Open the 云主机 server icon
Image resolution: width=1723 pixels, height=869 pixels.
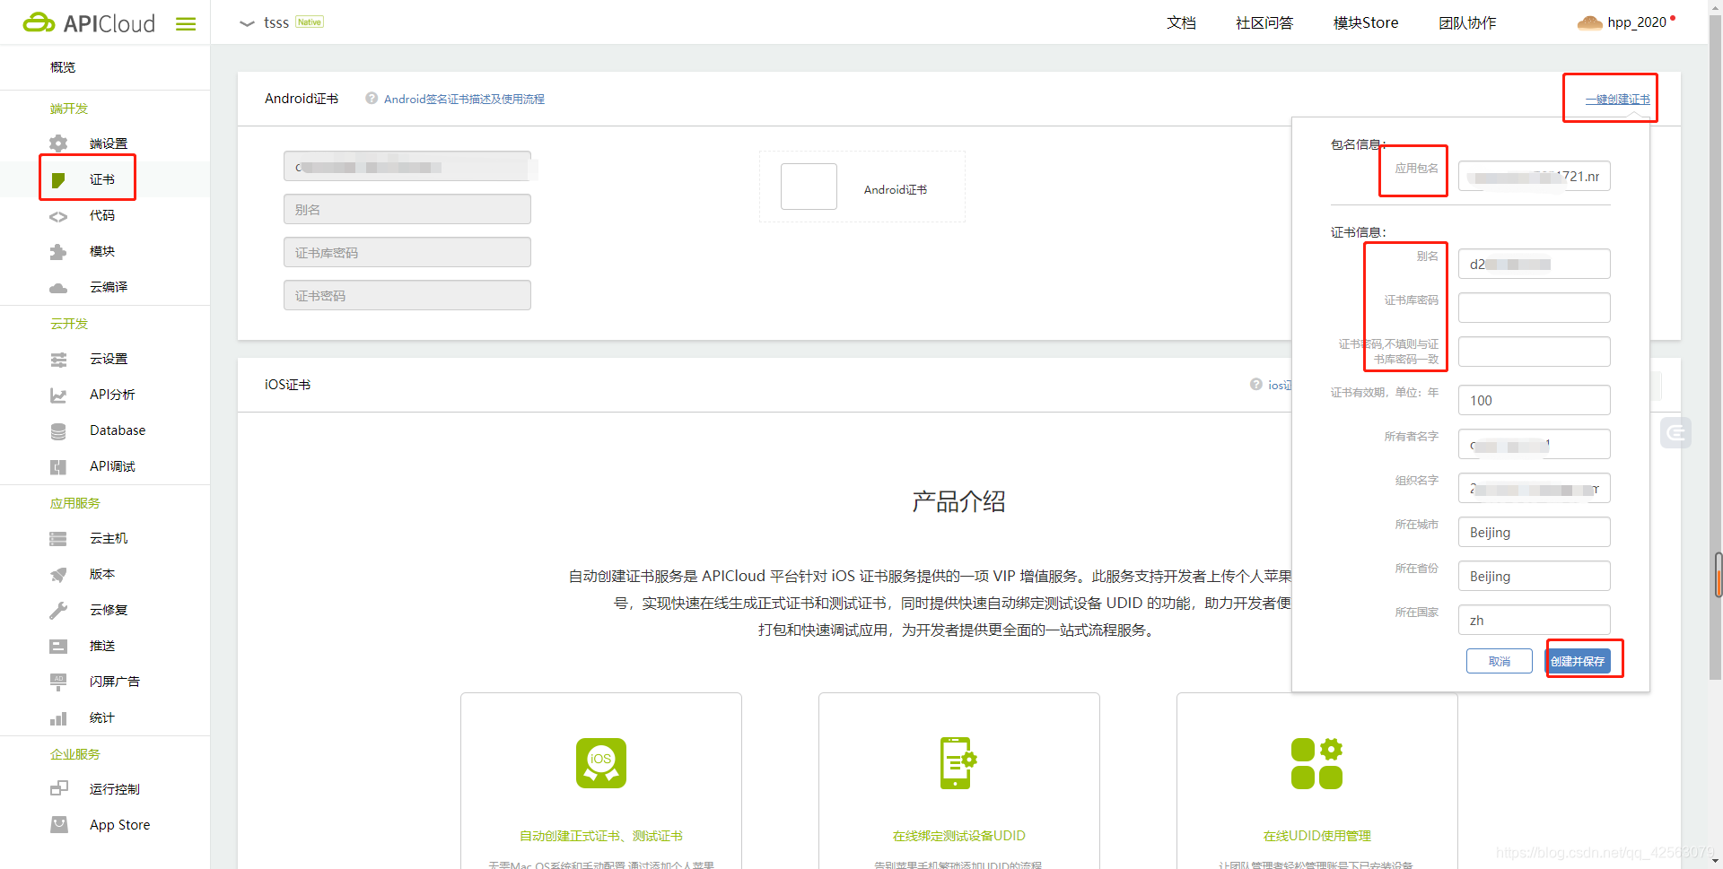click(58, 539)
